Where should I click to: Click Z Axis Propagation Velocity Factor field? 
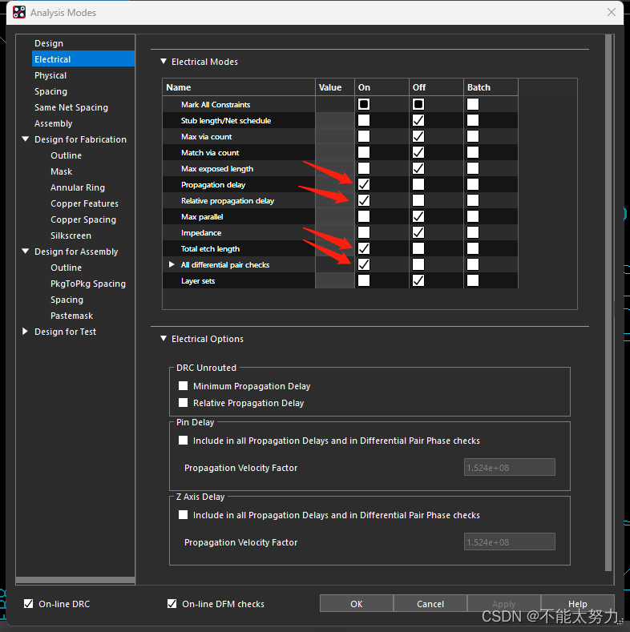click(x=509, y=542)
